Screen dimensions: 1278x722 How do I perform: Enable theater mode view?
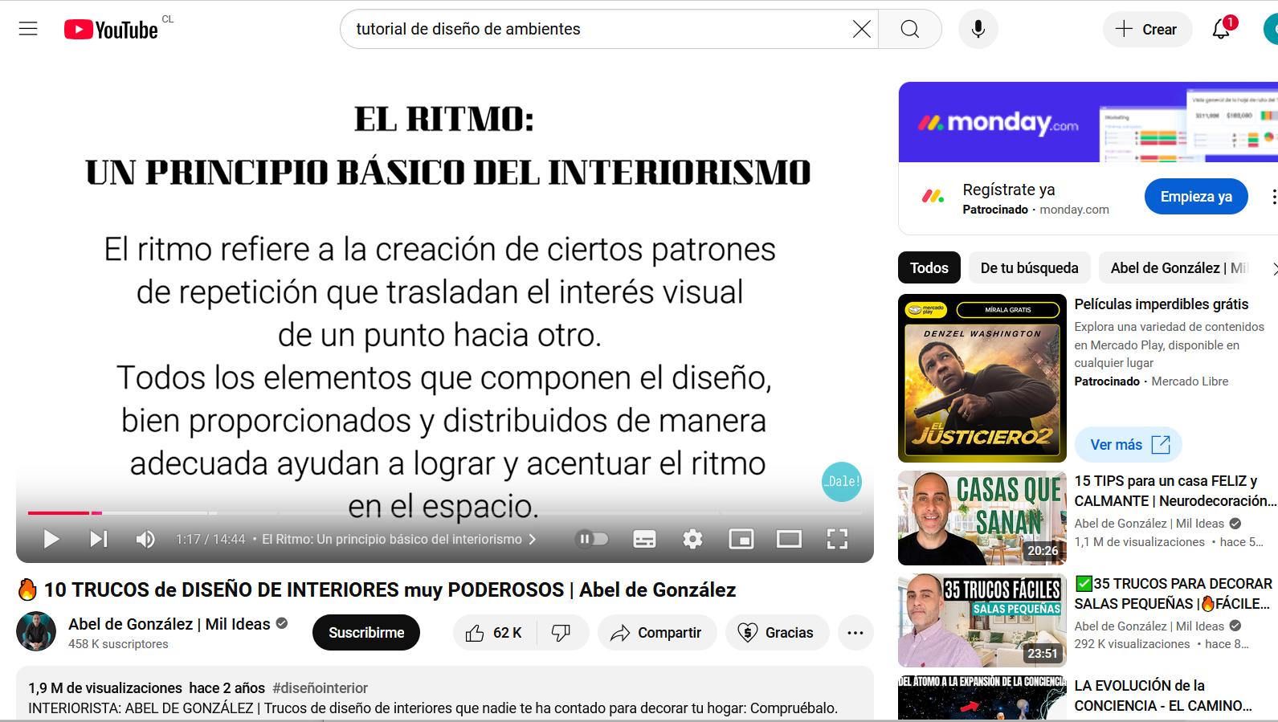coord(789,539)
